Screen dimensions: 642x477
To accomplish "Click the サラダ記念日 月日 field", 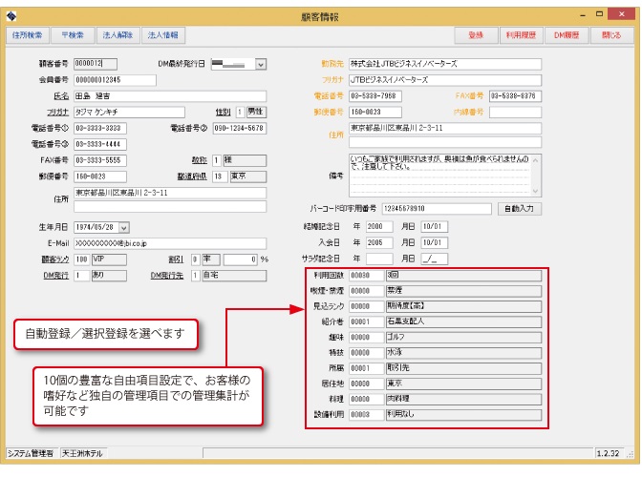I will point(435,259).
